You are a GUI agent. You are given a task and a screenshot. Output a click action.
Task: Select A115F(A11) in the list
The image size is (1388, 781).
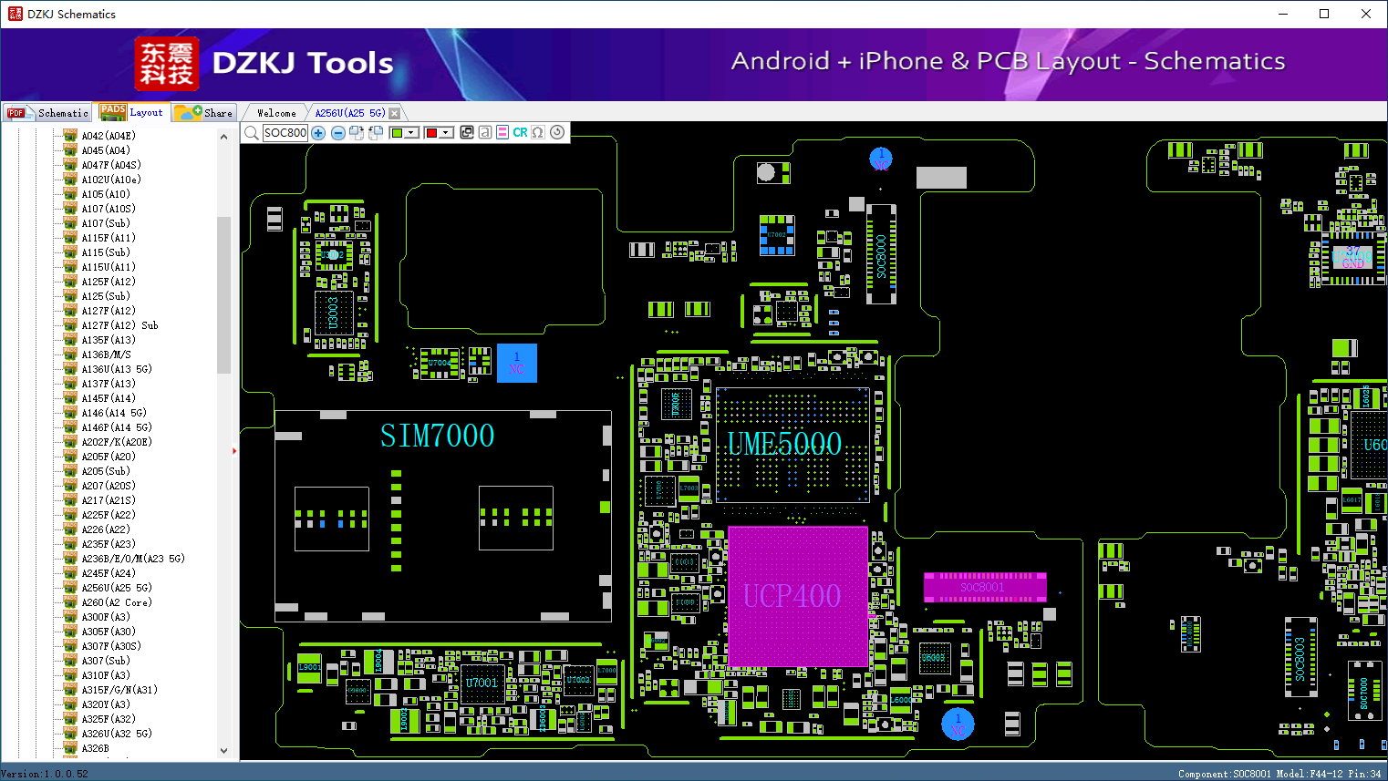click(109, 238)
